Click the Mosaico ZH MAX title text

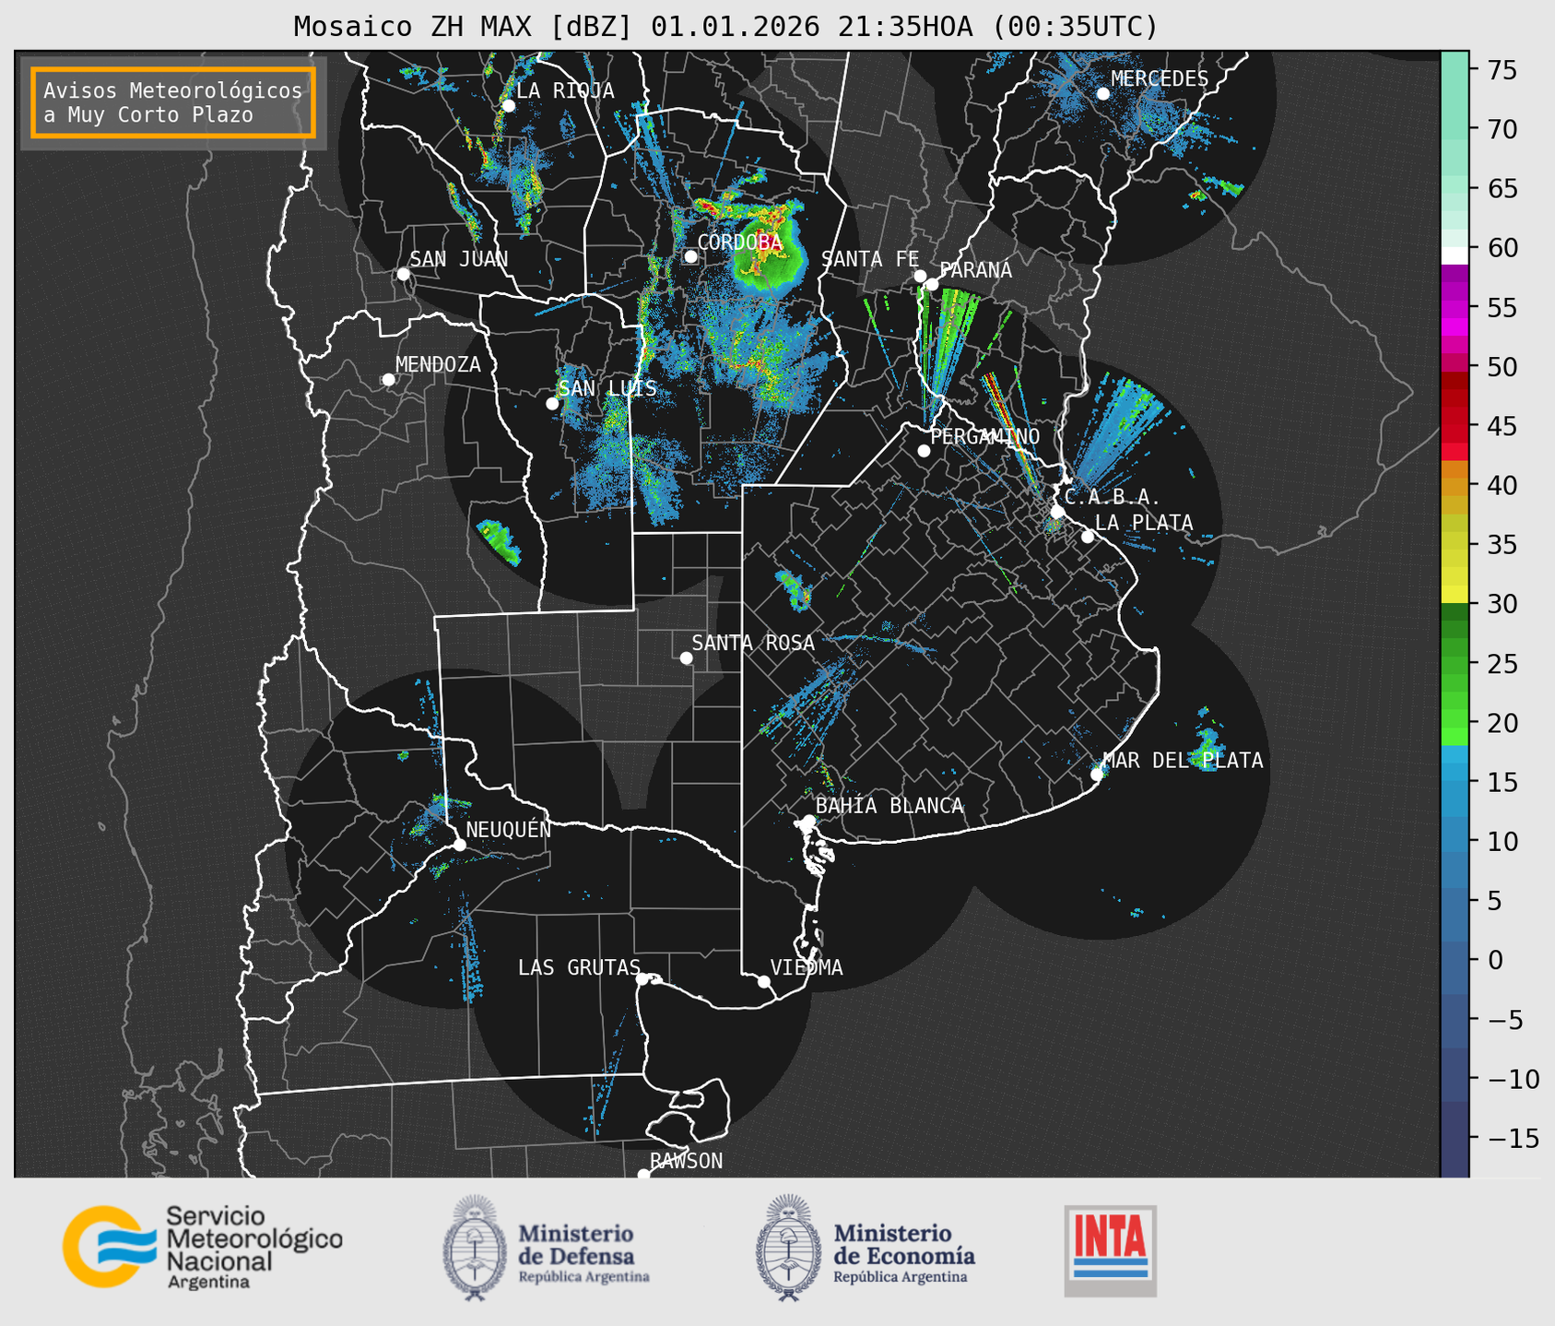(x=724, y=26)
